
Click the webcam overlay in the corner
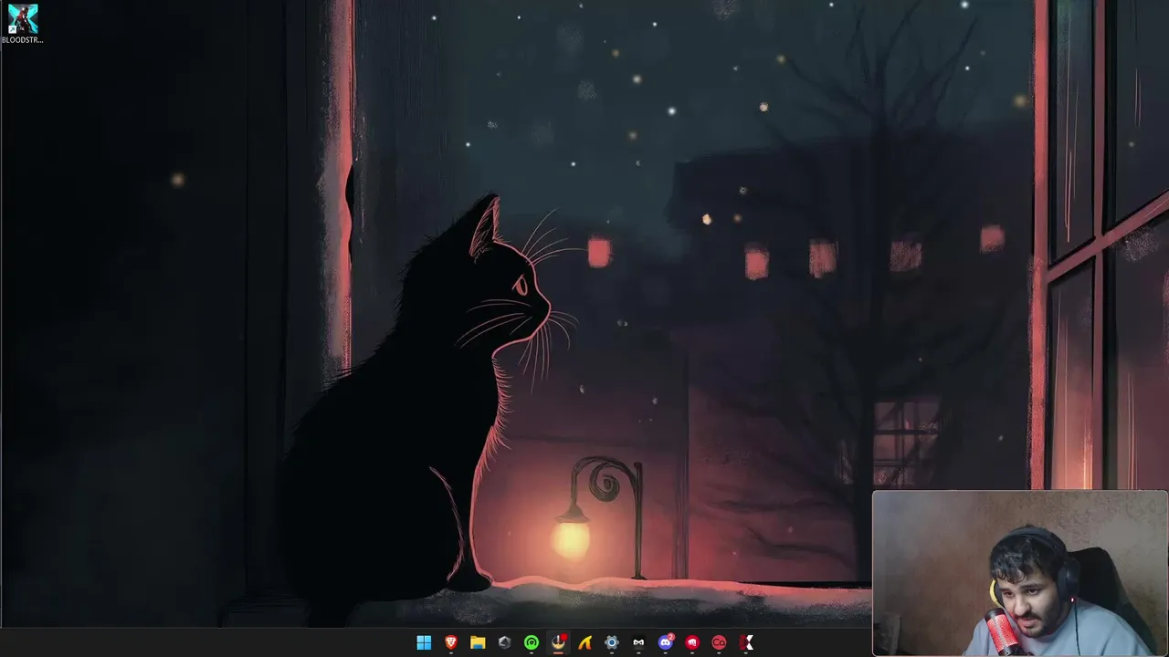coord(1020,573)
